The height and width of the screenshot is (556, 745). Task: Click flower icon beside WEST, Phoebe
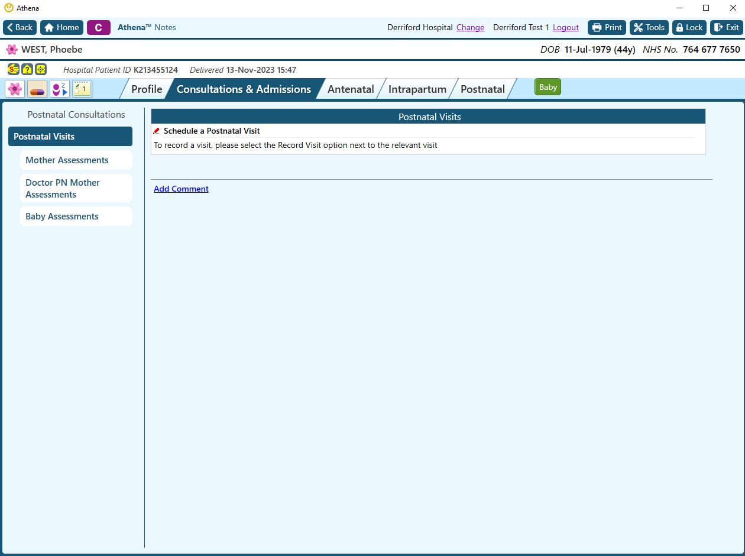tap(12, 50)
